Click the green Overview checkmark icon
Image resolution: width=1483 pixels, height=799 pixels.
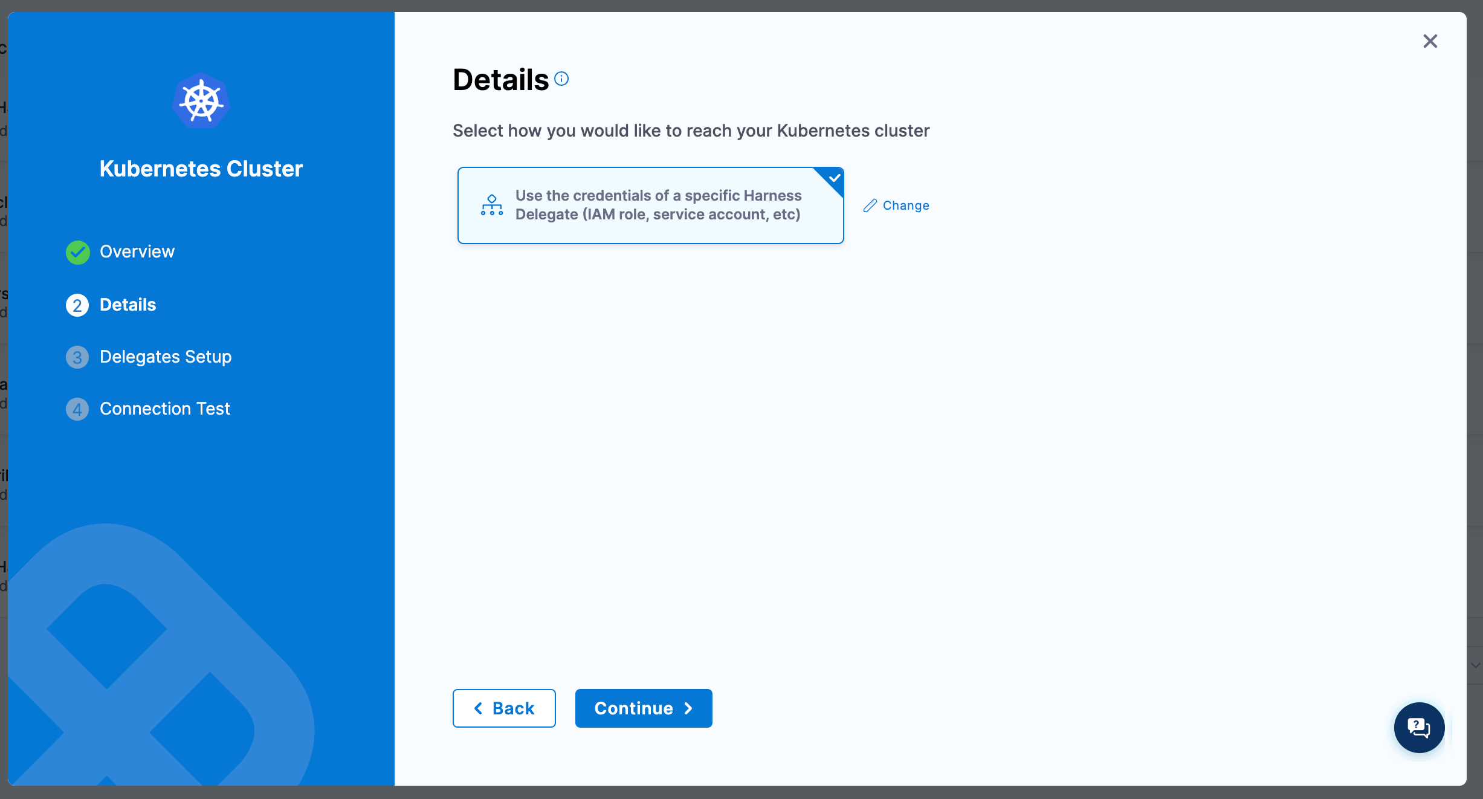click(78, 252)
